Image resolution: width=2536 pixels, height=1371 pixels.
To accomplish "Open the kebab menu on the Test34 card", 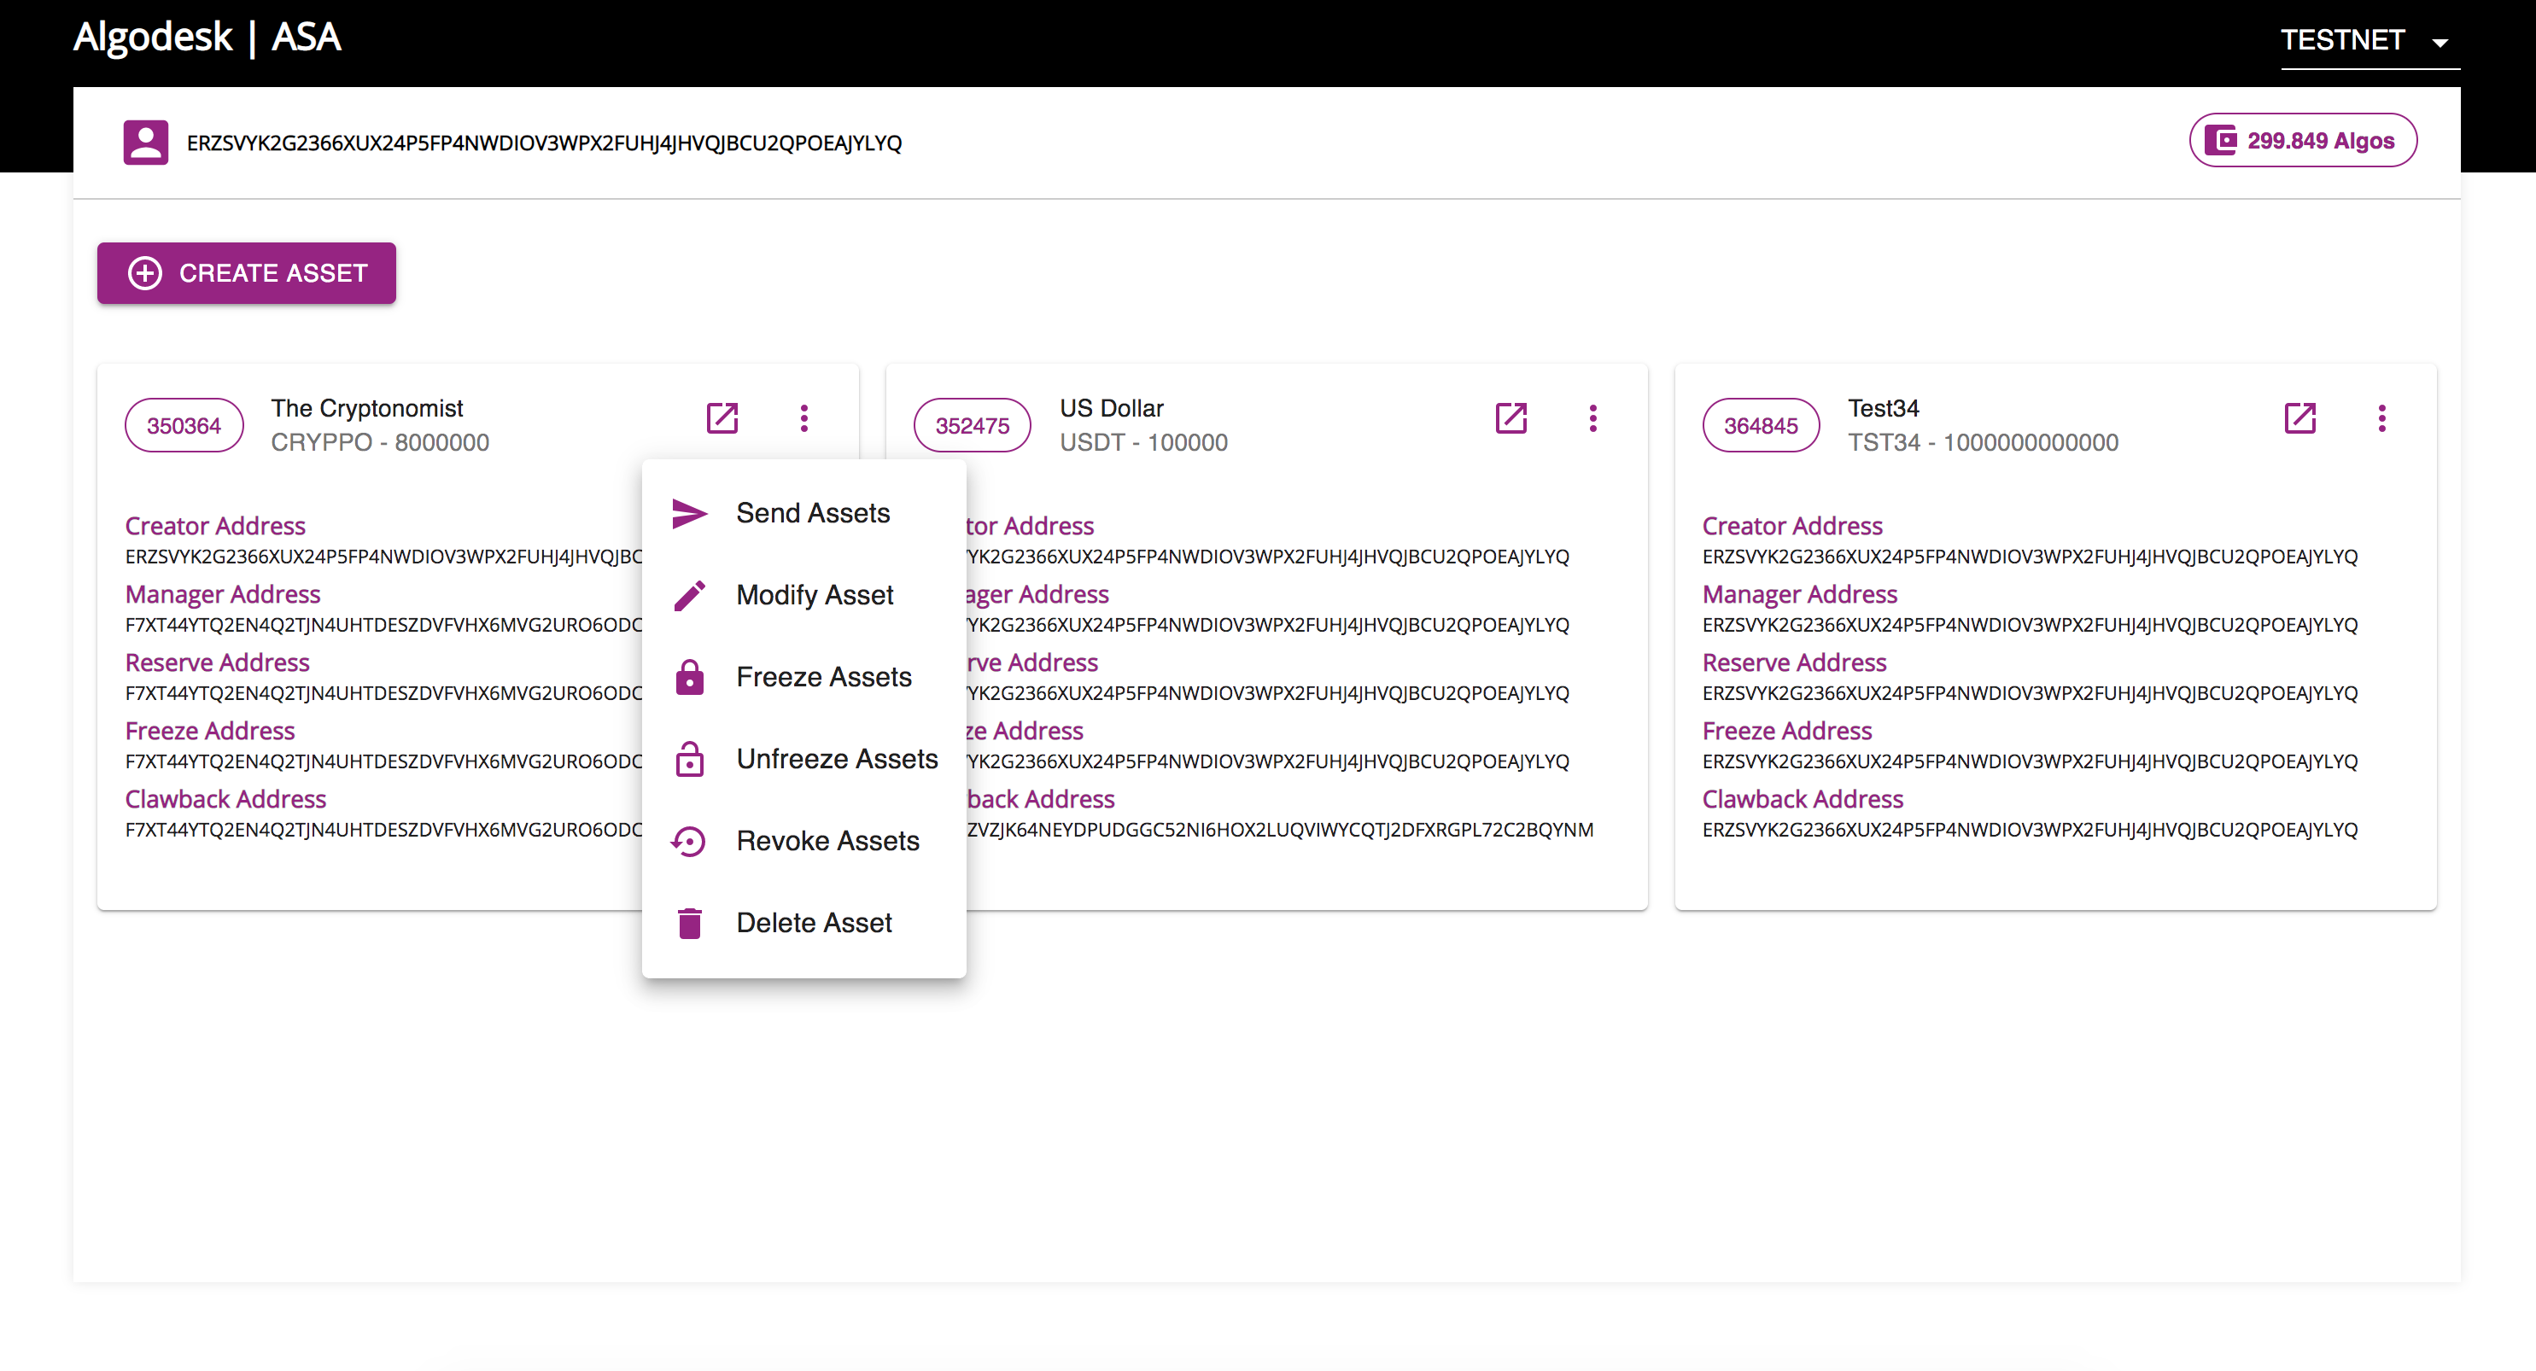I will click(2382, 417).
